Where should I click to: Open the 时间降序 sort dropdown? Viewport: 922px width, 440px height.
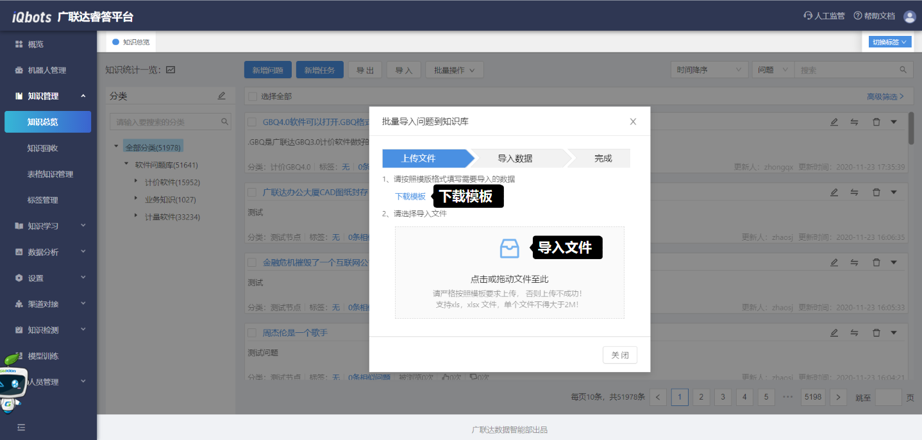[709, 70]
